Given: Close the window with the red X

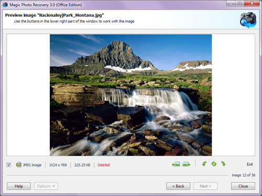Looking at the screenshot, I should tap(252, 4).
